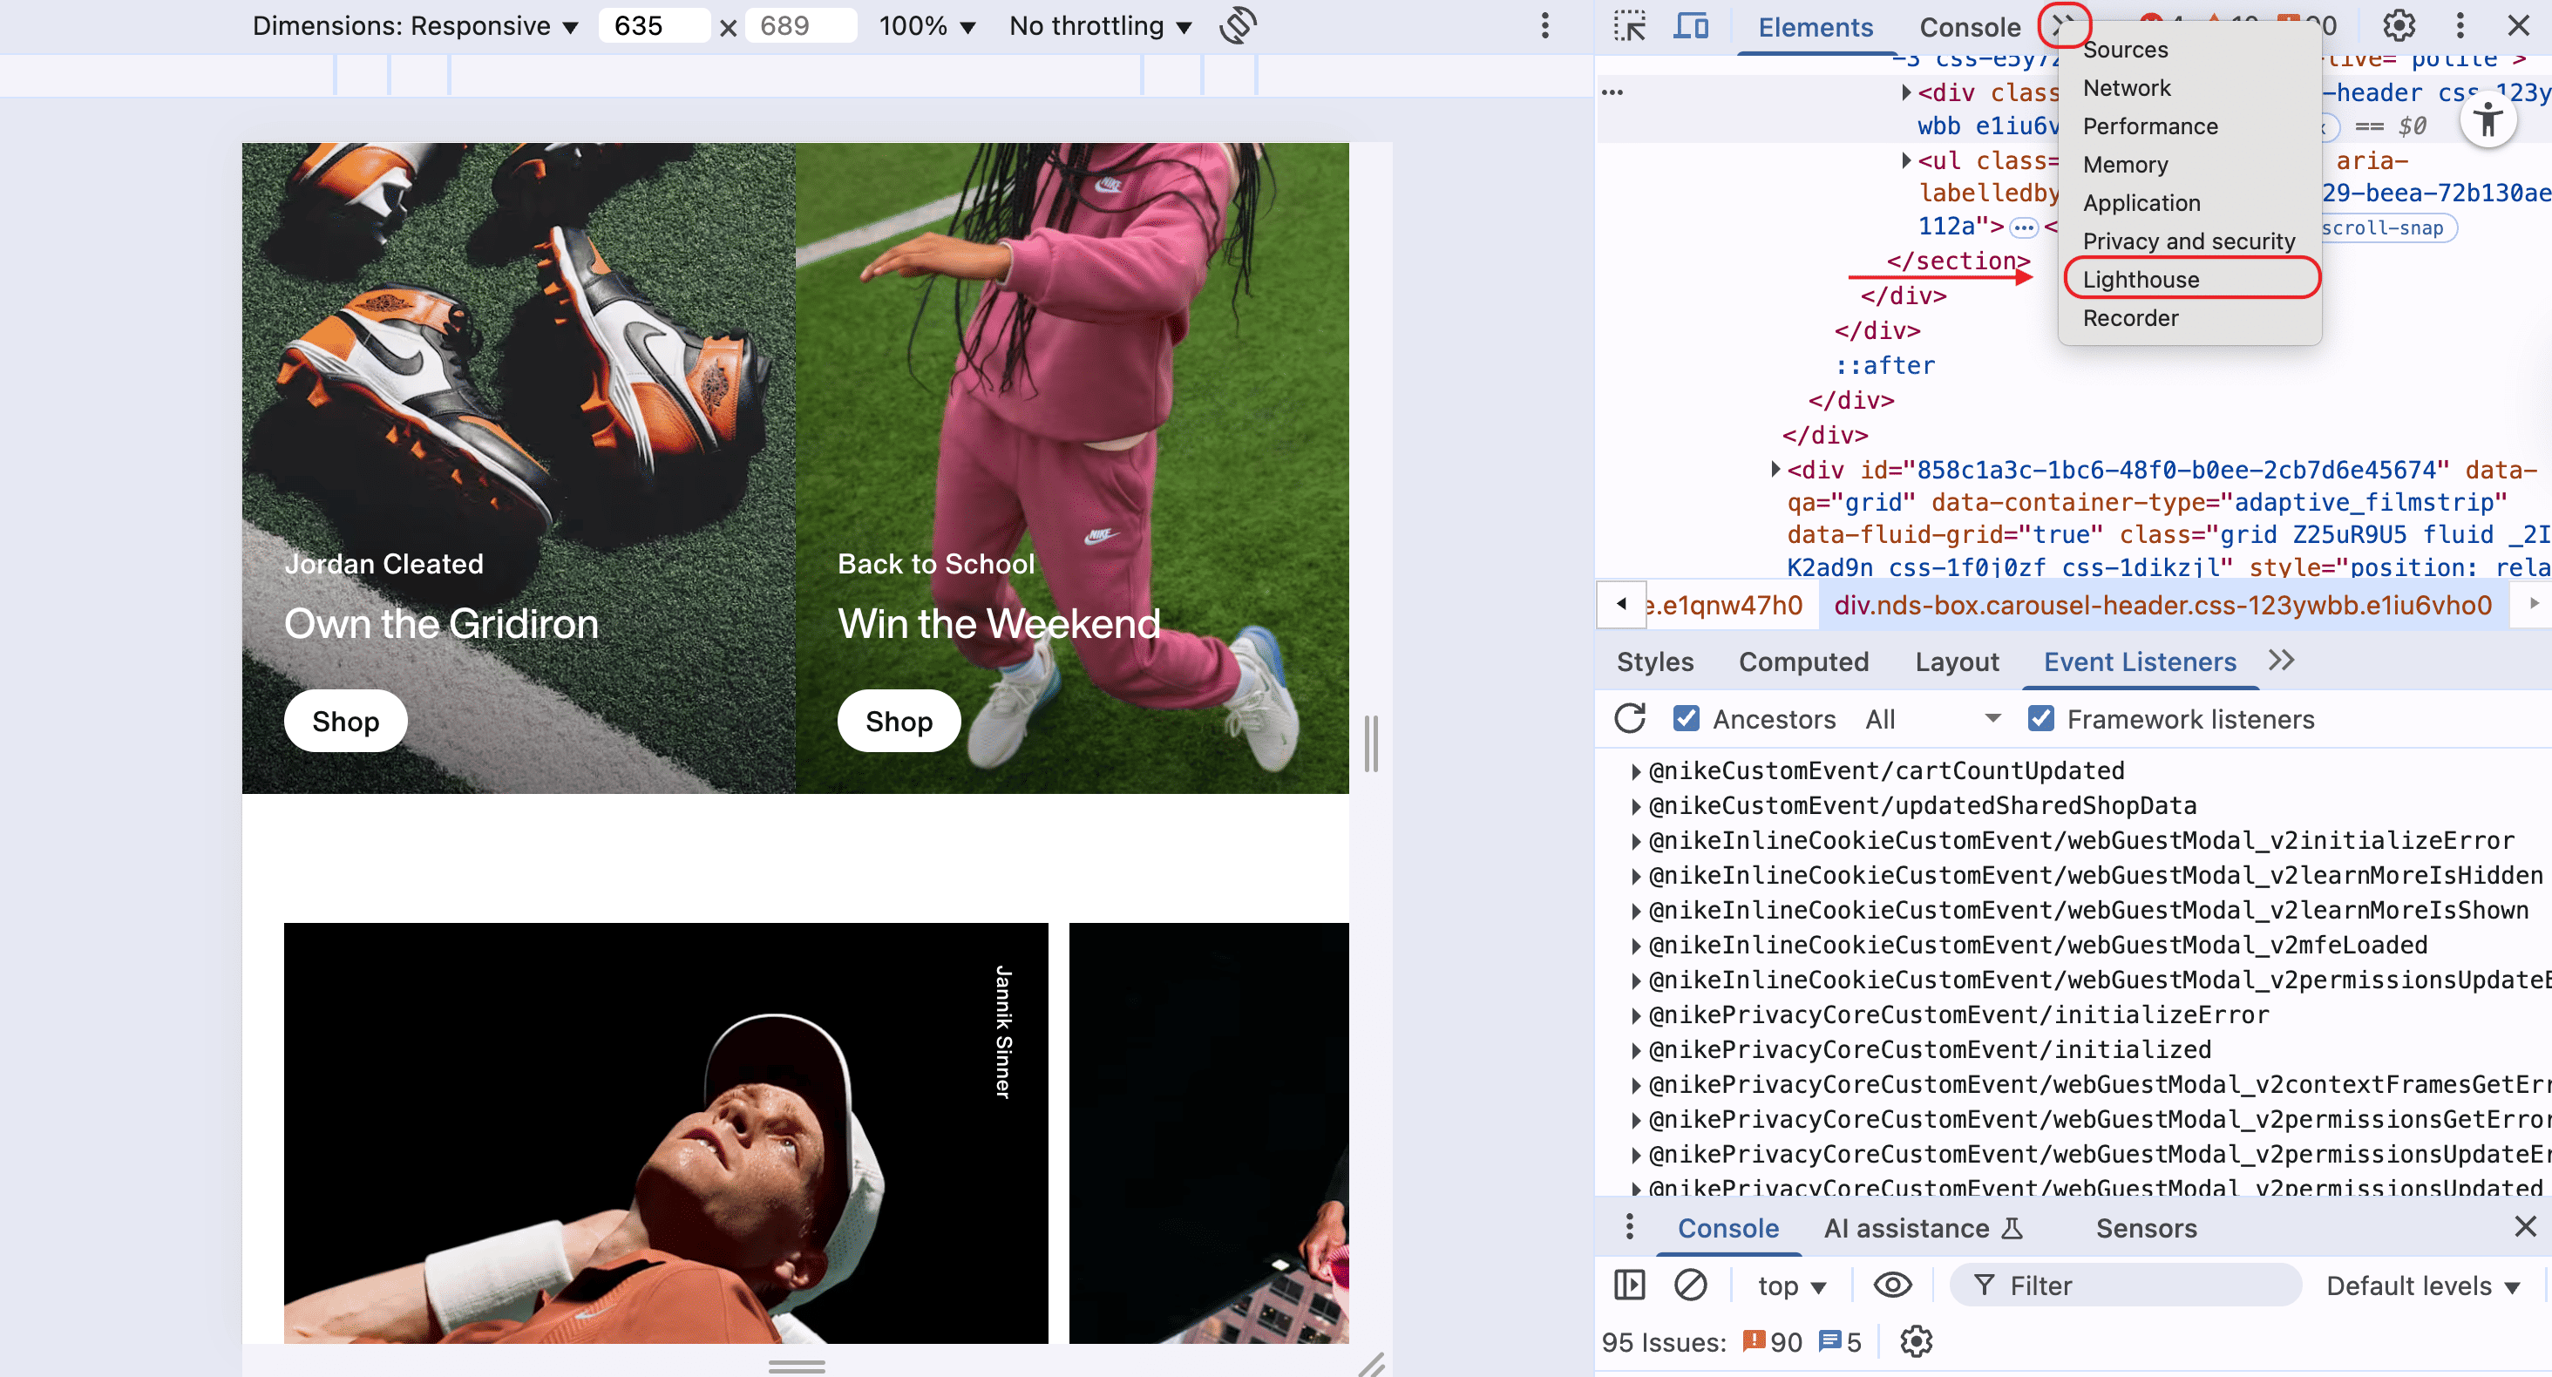This screenshot has width=2552, height=1377.
Task: Select Privacy and security menu item
Action: (2189, 241)
